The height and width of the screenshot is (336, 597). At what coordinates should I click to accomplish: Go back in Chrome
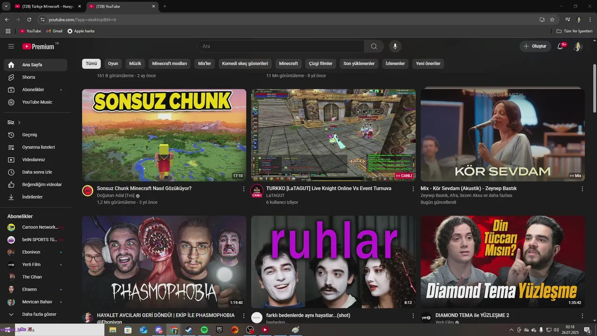7,20
